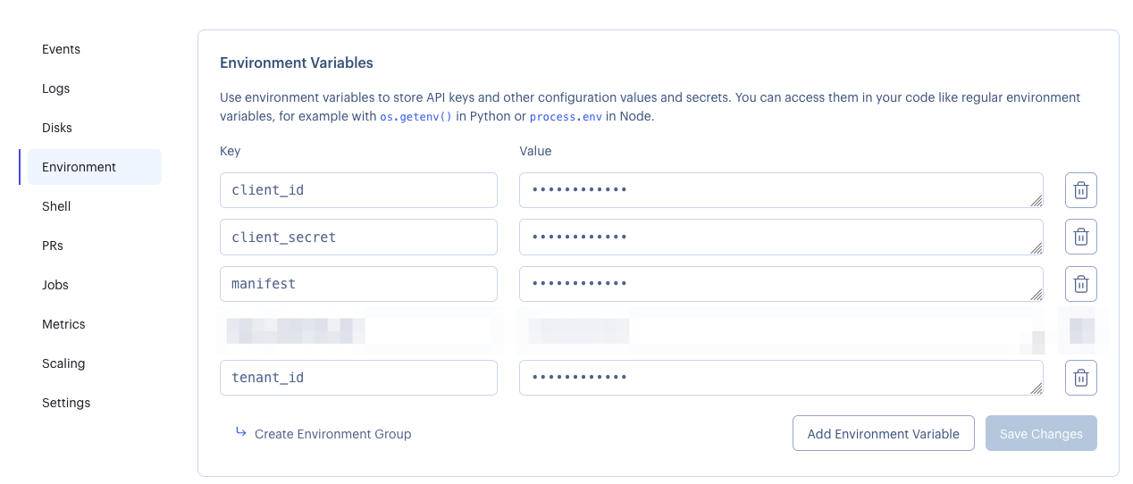Go to the Settings page
The height and width of the screenshot is (484, 1133).
pos(66,403)
